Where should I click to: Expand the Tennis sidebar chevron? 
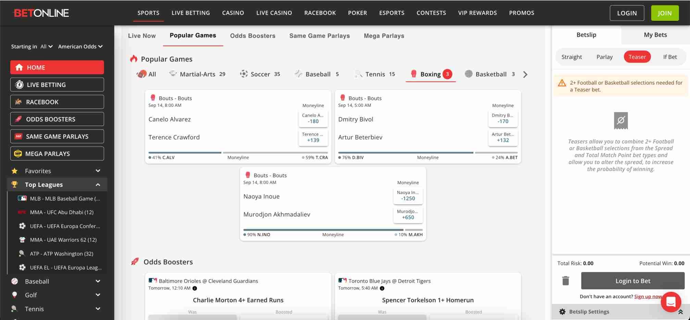pyautogui.click(x=98, y=309)
